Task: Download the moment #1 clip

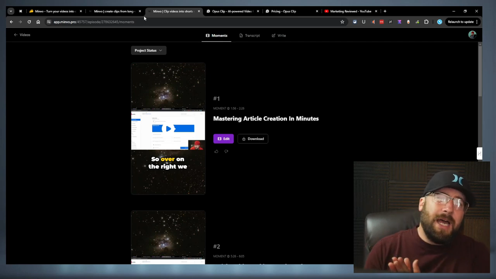Action: pyautogui.click(x=253, y=139)
